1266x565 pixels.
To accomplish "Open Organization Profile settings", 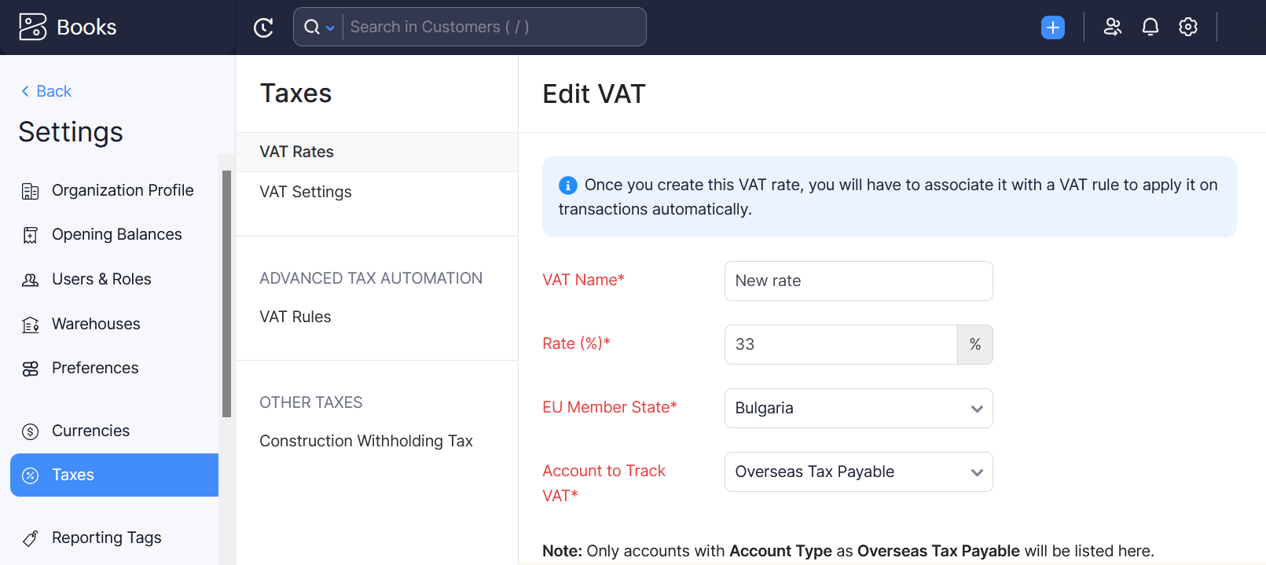I will pyautogui.click(x=122, y=190).
